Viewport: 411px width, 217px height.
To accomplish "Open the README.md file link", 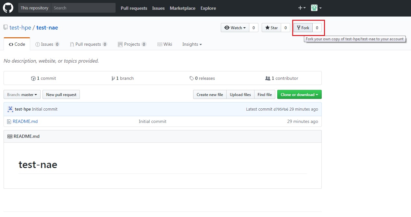I will pos(25,122).
